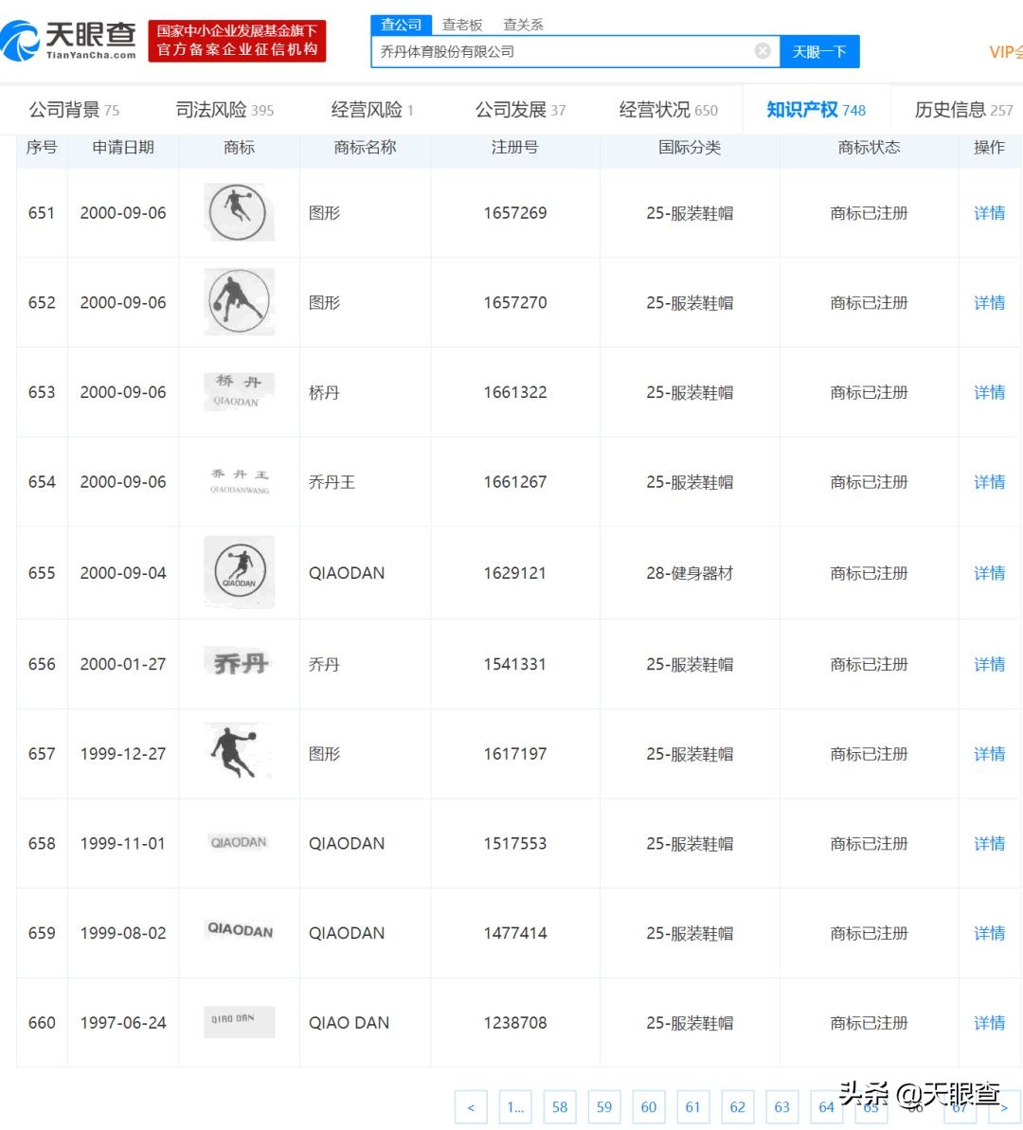This screenshot has height=1130, width=1023.
Task: Open QIAODAN logo image in row 655
Action: pyautogui.click(x=239, y=572)
